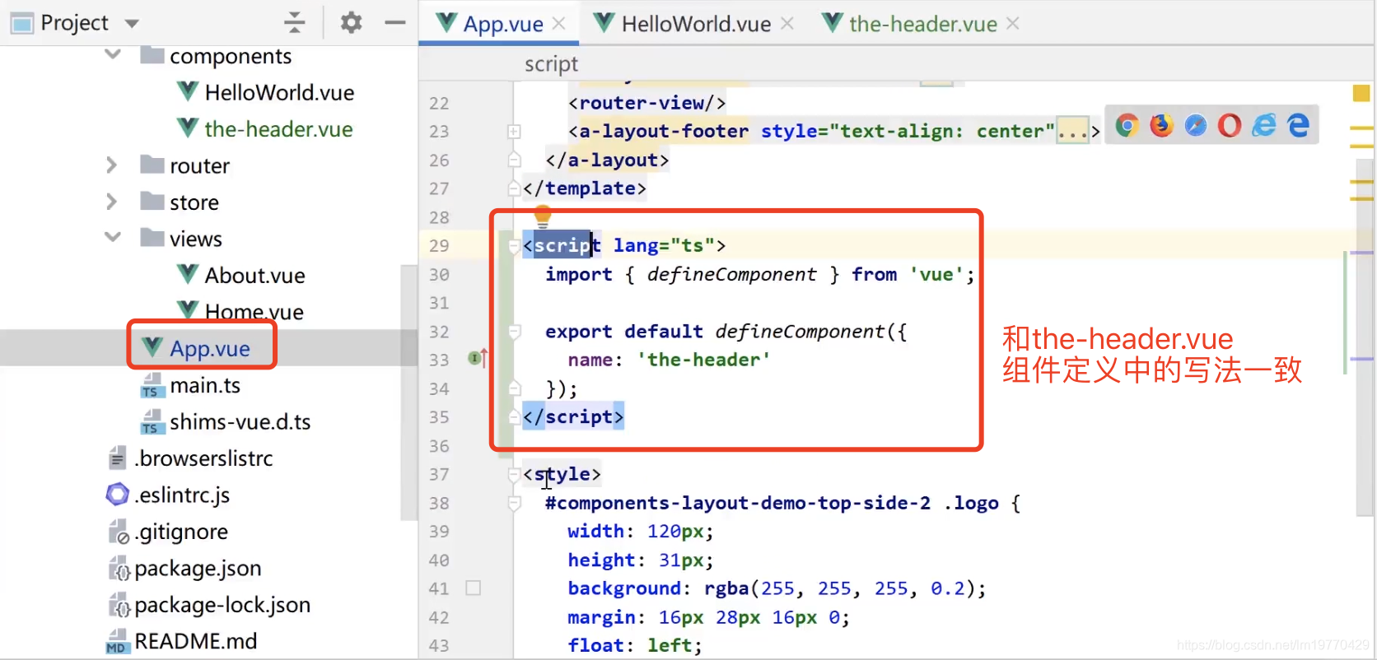1377x660 pixels.
Task: Click the .eslintrc.js file icon
Action: pos(118,495)
